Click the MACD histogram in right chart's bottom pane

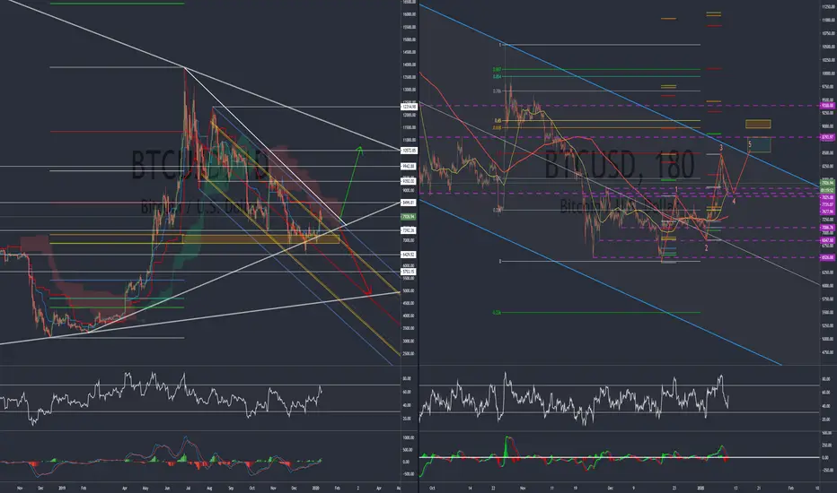point(574,457)
